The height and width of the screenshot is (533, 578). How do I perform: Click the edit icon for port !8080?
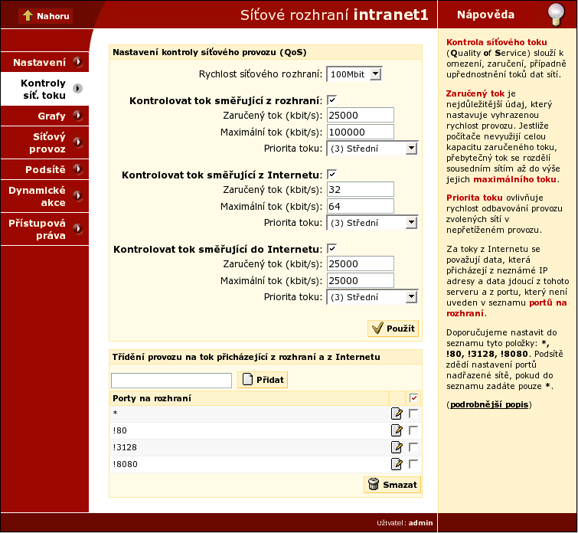[x=397, y=464]
